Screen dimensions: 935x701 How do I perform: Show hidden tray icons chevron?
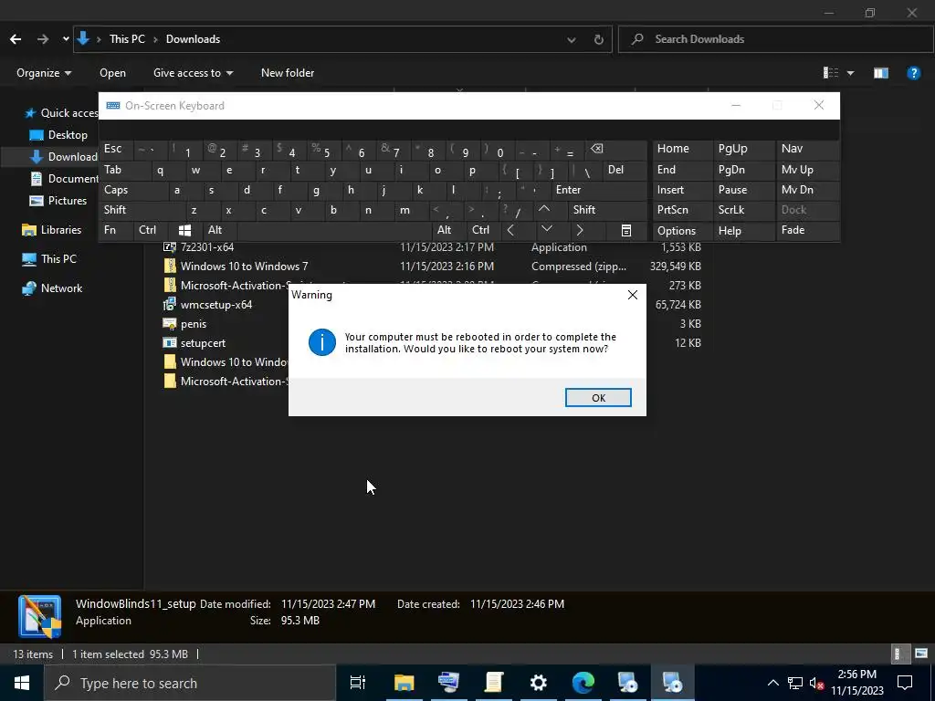(x=772, y=683)
